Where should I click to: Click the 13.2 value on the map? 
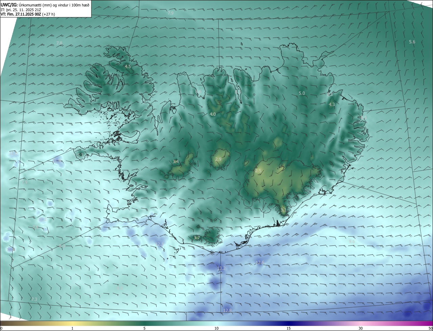pyautogui.click(x=221, y=268)
